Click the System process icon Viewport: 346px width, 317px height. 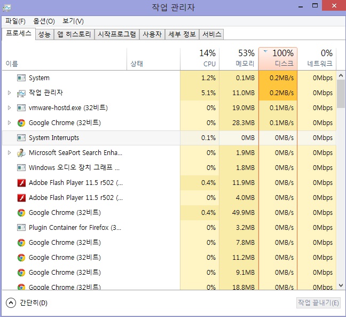point(21,78)
